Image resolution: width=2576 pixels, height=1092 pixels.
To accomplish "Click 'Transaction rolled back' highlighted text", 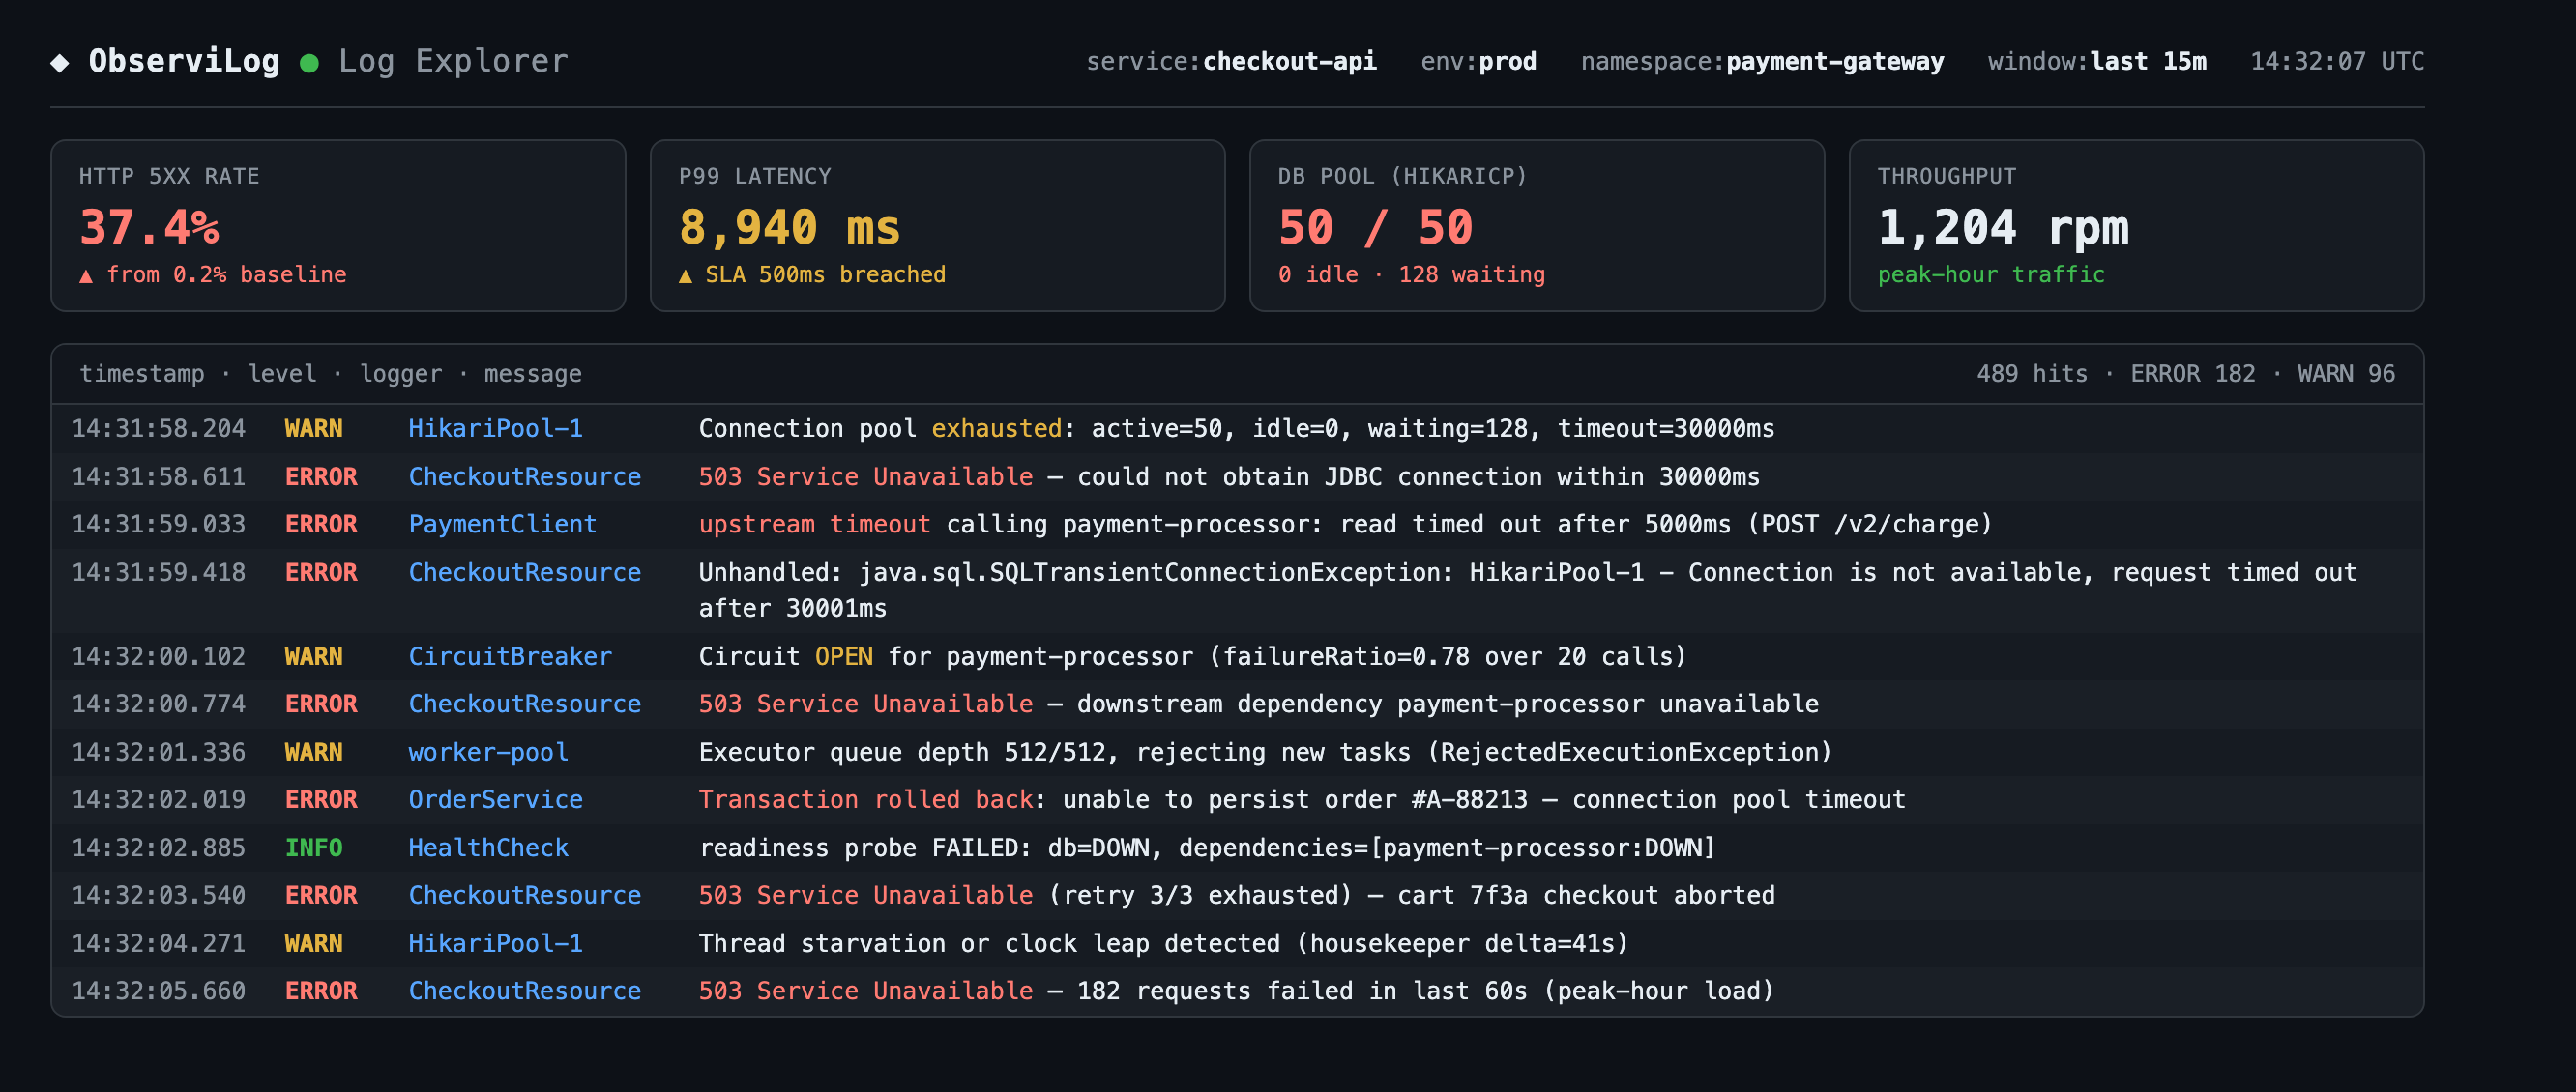I will tap(865, 800).
